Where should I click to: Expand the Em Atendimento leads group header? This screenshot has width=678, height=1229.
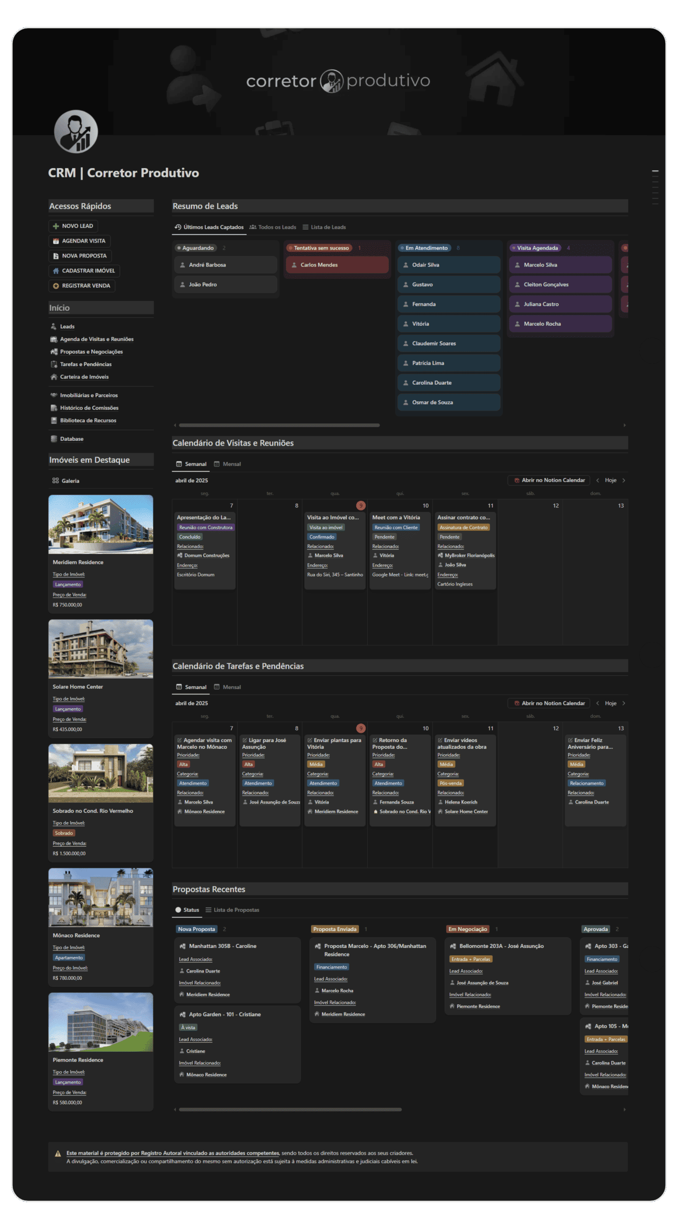click(x=426, y=248)
